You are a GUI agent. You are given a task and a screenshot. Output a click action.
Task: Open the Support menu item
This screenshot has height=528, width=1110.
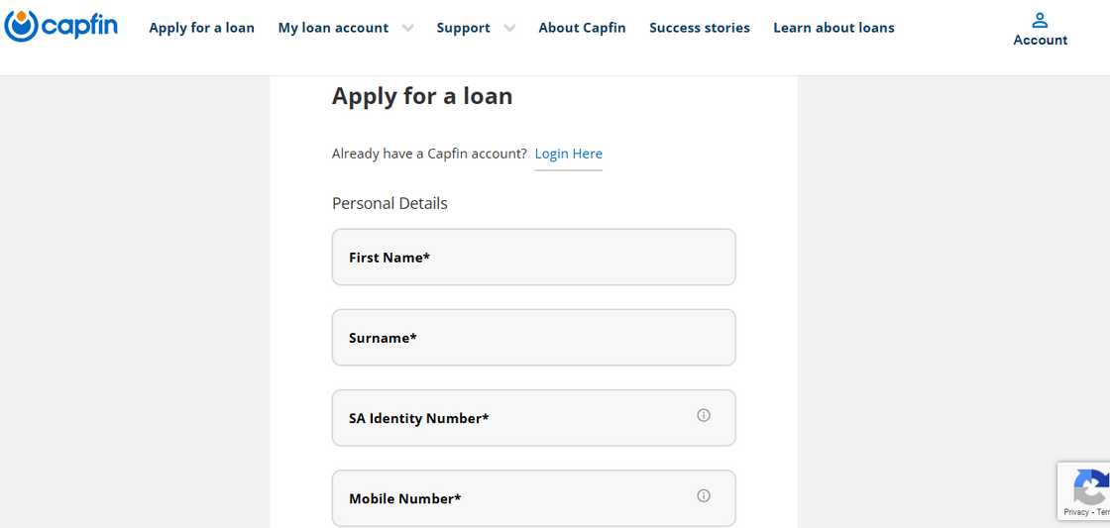tap(463, 28)
